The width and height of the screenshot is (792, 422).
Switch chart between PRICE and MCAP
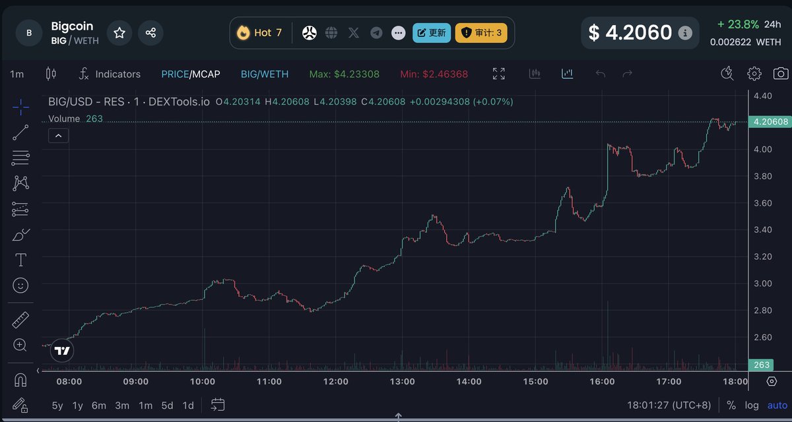tap(191, 74)
